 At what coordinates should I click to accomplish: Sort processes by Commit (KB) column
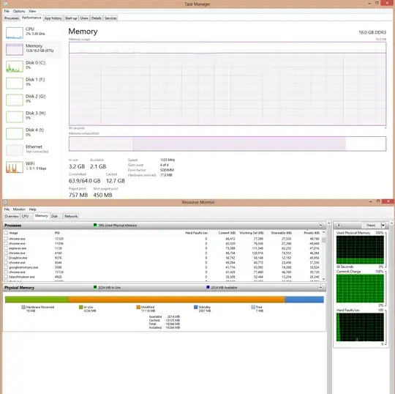pyautogui.click(x=227, y=233)
